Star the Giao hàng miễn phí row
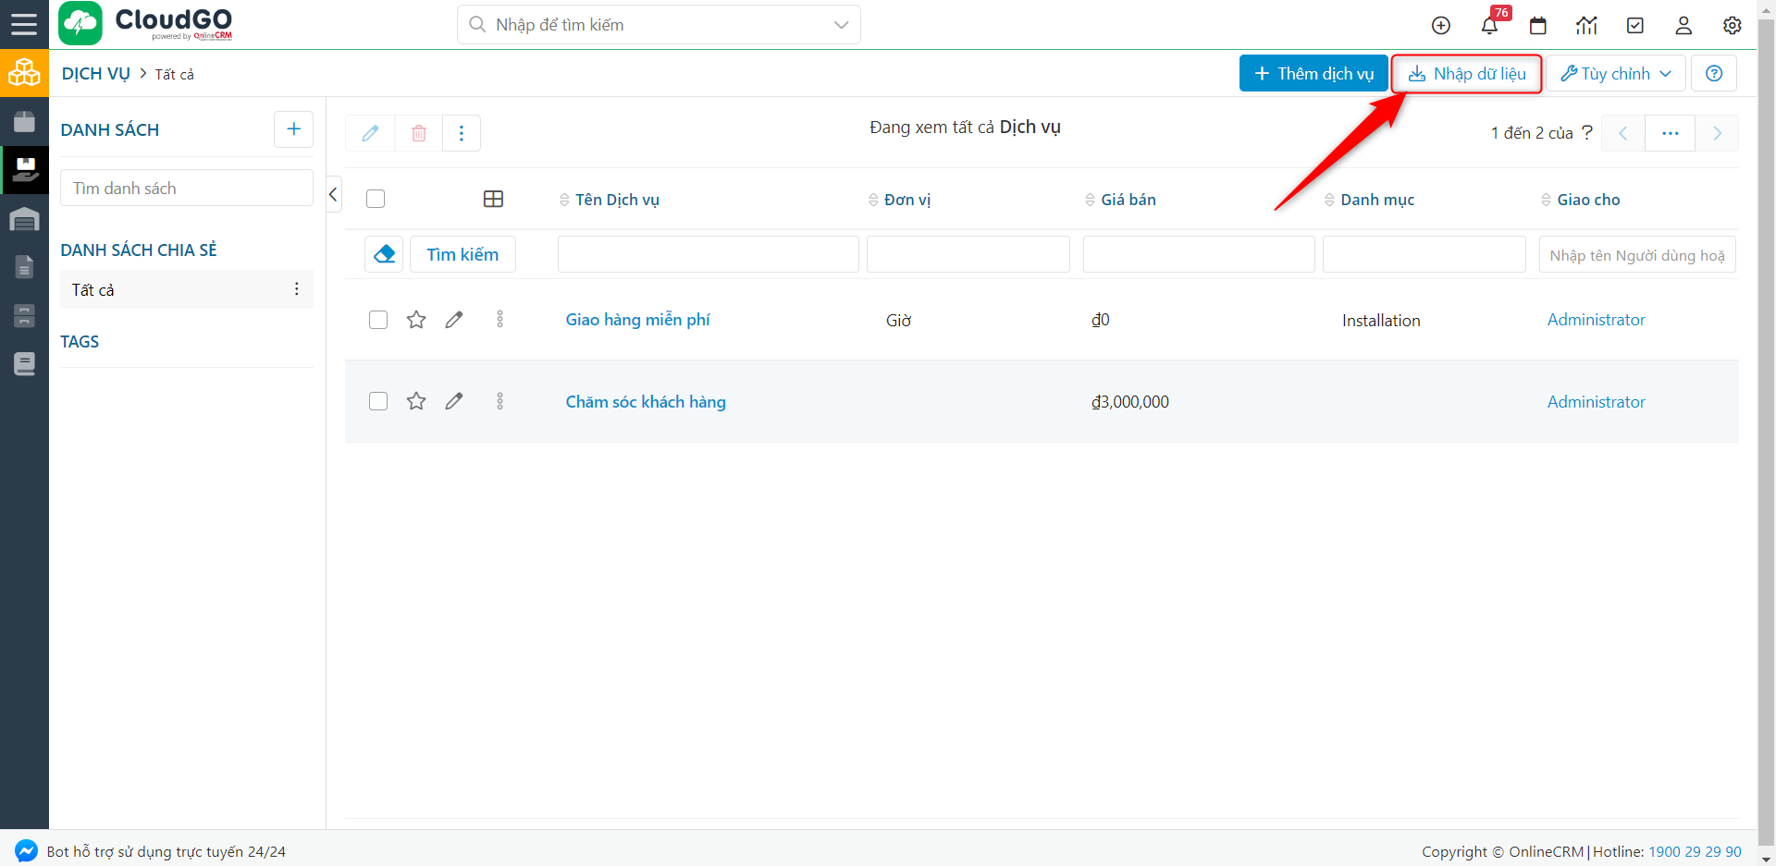 (x=416, y=320)
